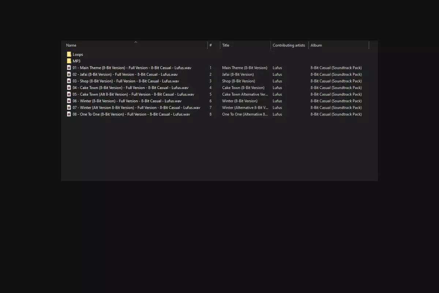This screenshot has width=439, height=293.
Task: Click the title cell "Winter (Alternative 8-Bit V..."
Action: pyautogui.click(x=245, y=107)
